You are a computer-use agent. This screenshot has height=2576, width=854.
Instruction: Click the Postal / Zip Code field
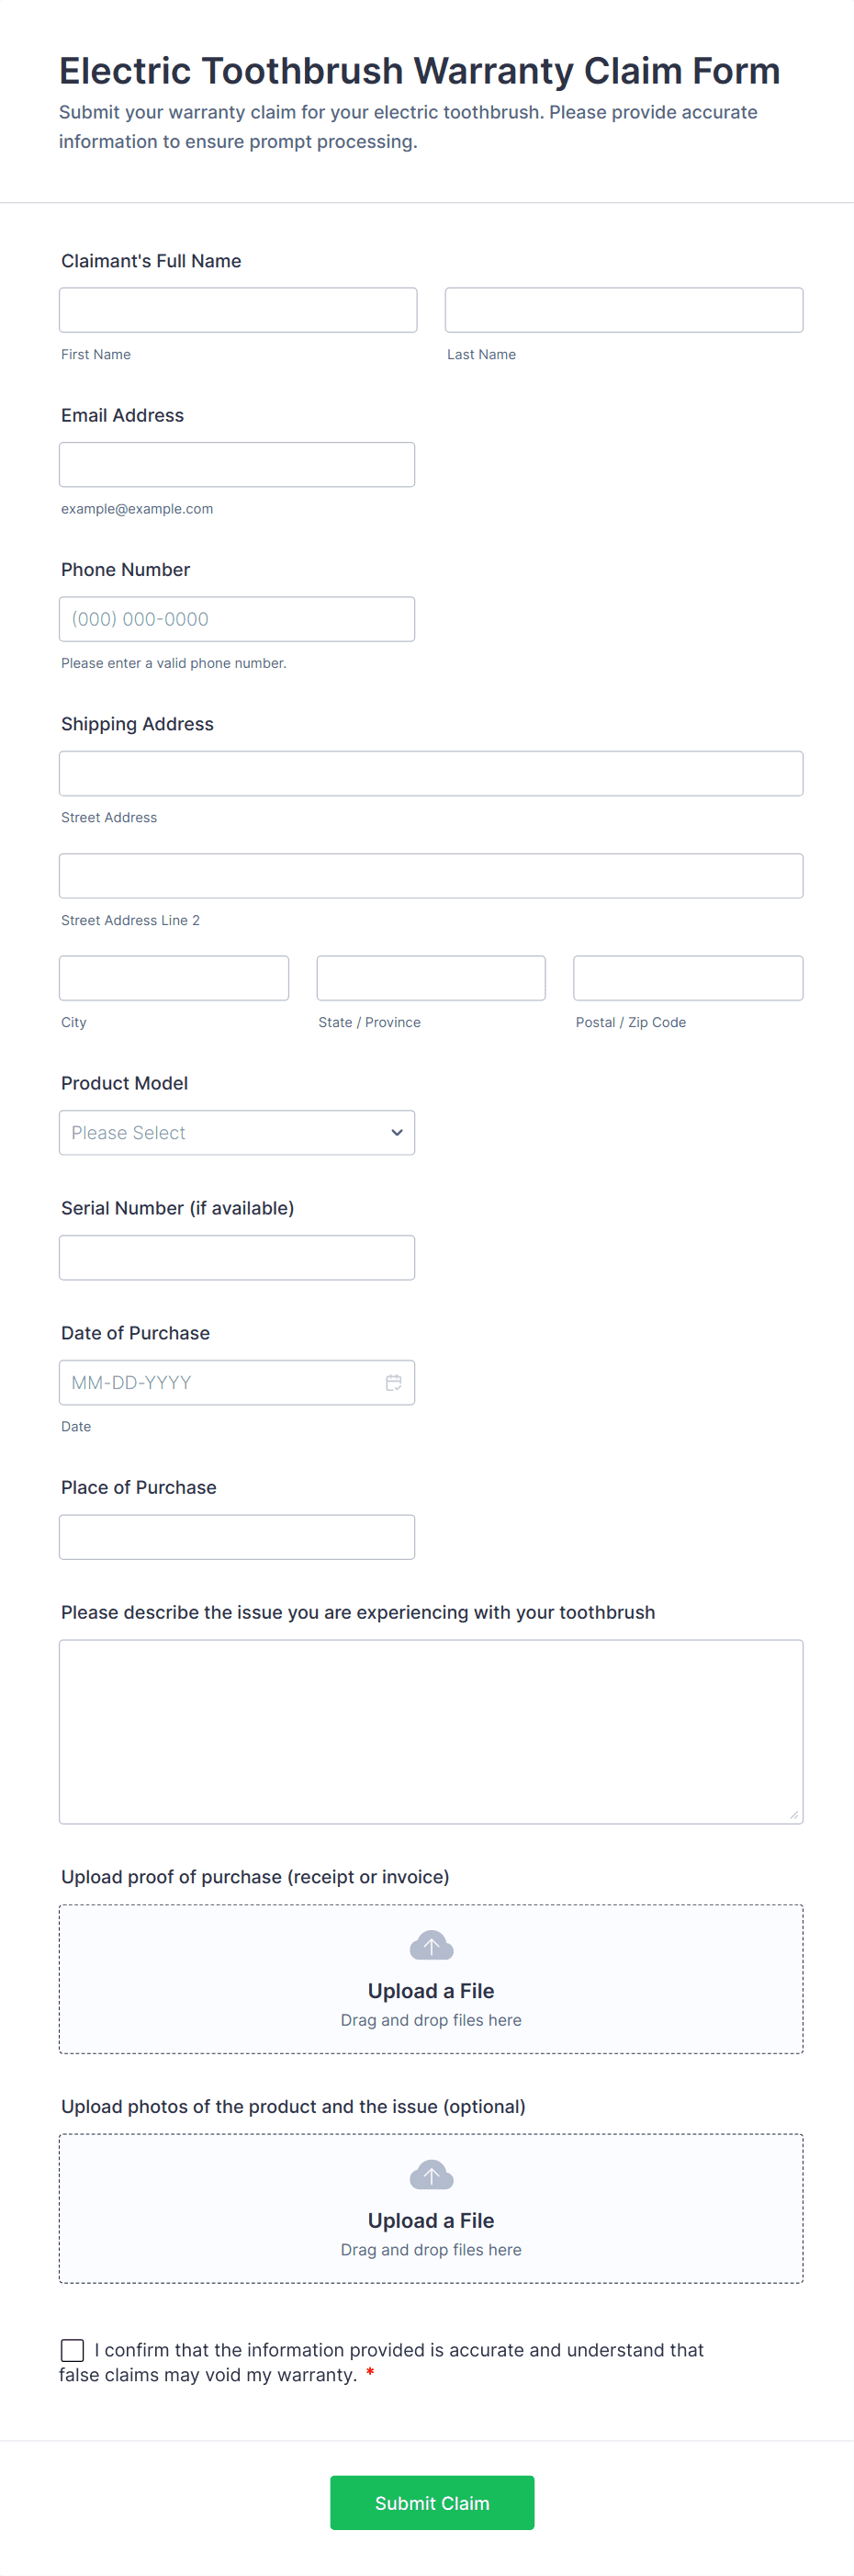[688, 978]
